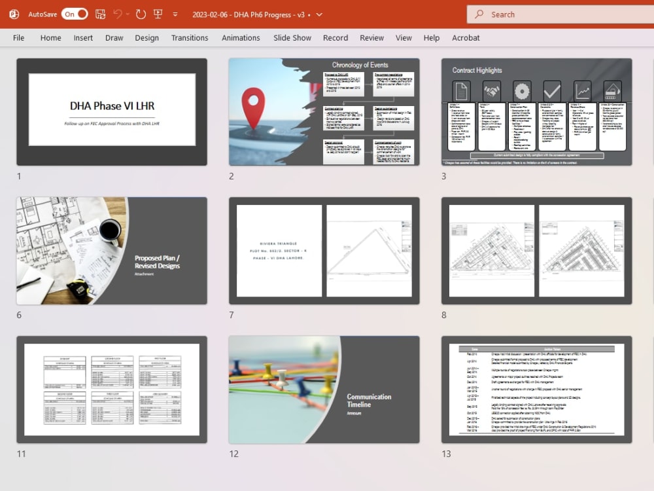Click the AutoSave label text

tap(43, 14)
